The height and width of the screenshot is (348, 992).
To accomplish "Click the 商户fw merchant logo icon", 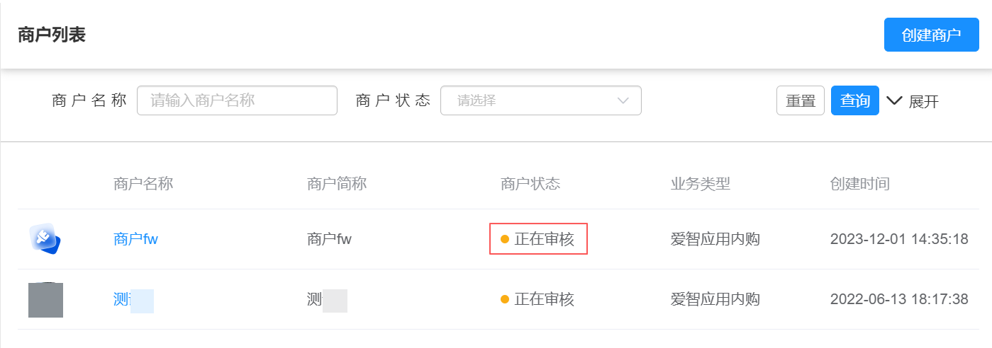I will (45, 239).
